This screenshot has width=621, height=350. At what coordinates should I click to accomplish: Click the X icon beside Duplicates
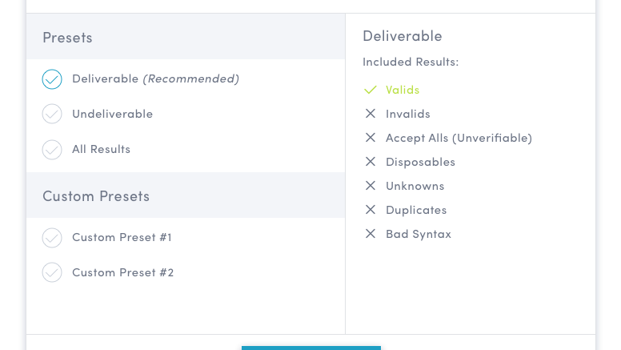tap(370, 210)
